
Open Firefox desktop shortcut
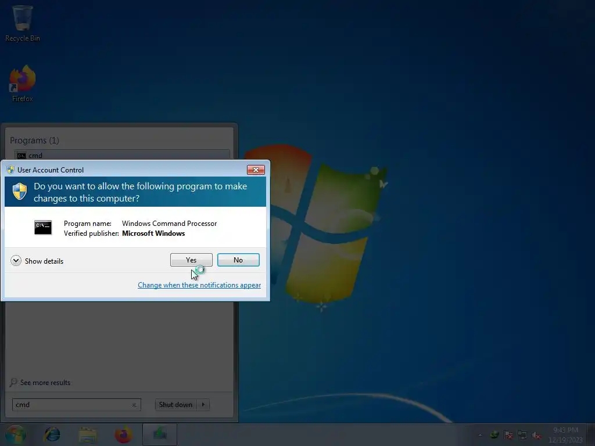[23, 84]
